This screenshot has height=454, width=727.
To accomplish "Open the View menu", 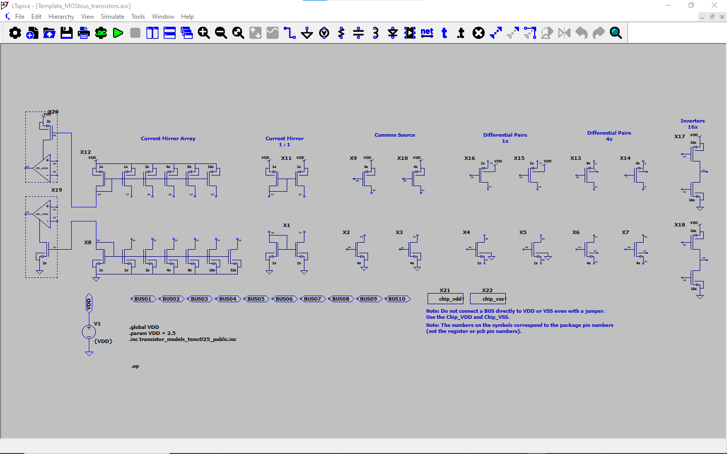I will tap(87, 17).
